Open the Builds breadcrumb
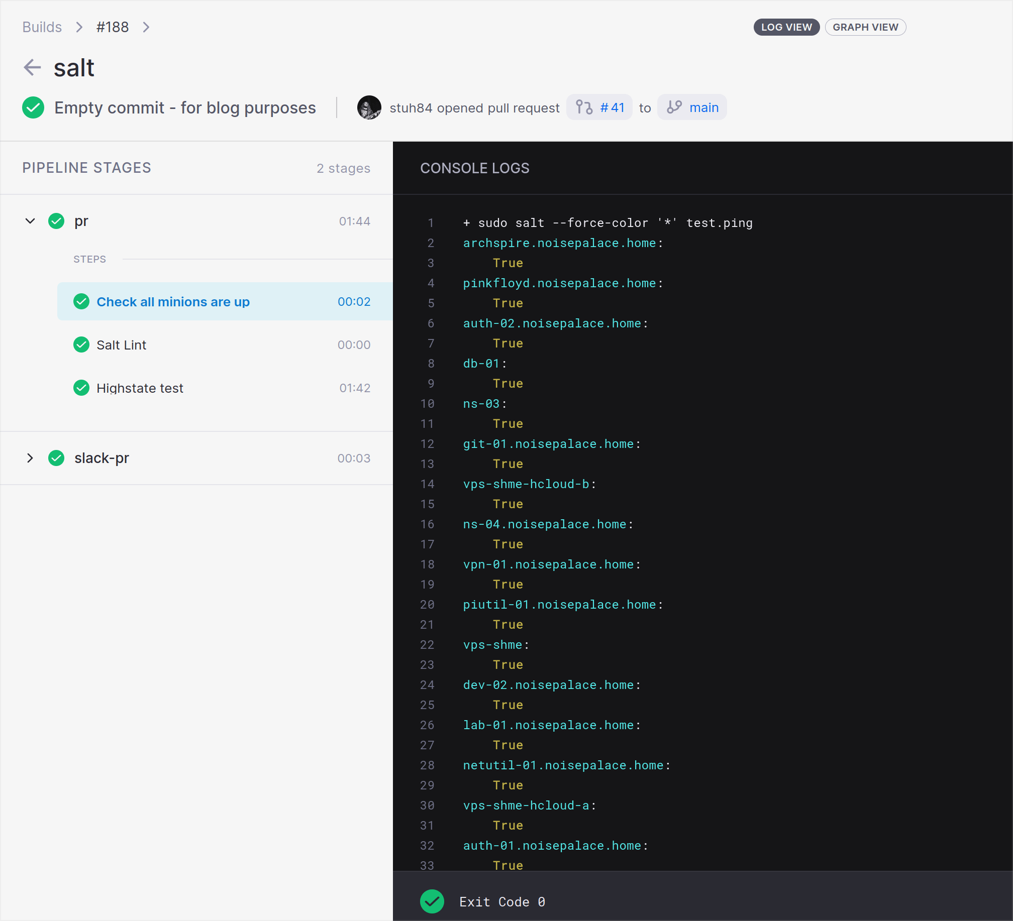The height and width of the screenshot is (921, 1013). (42, 27)
